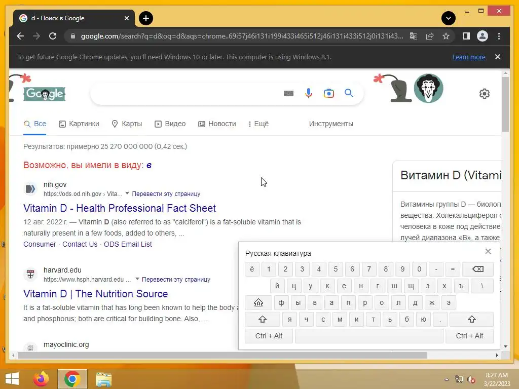Click 'Перевести эту страницу' for harvard.edu
This screenshot has width=519, height=389.
(176, 280)
